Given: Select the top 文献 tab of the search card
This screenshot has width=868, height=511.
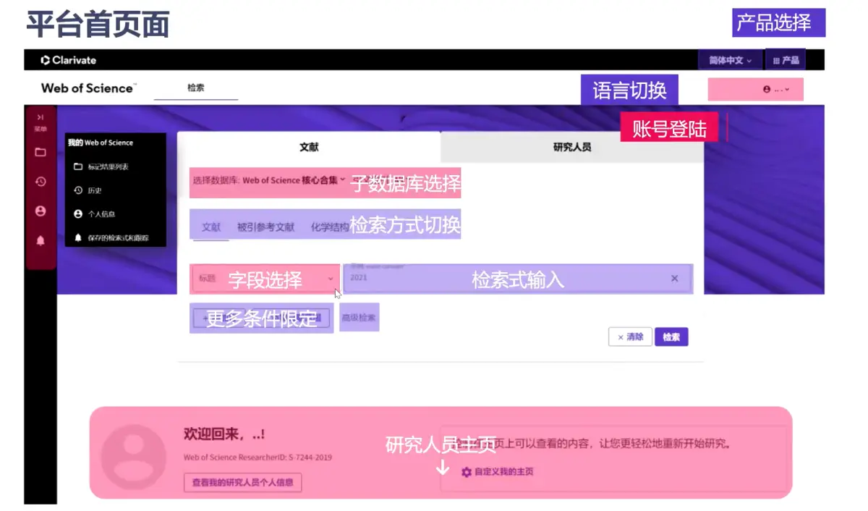Looking at the screenshot, I should pyautogui.click(x=309, y=147).
